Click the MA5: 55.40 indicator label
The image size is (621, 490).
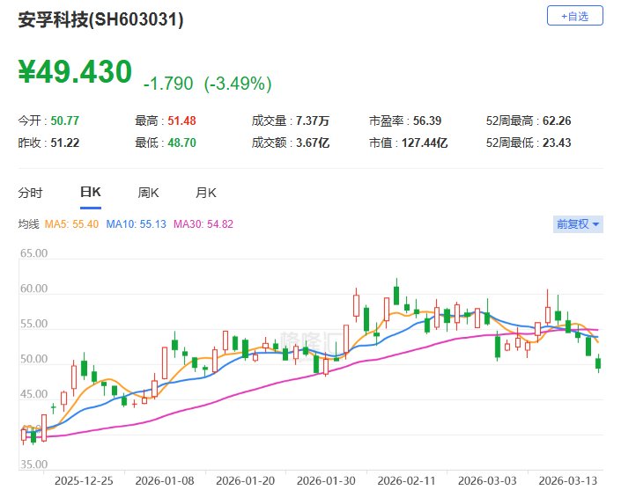click(71, 224)
